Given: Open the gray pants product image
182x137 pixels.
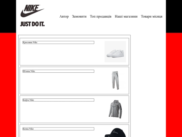Looking at the screenshot, I should [x=115, y=81].
